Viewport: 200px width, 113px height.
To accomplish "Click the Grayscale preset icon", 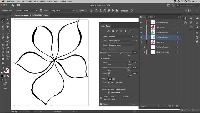I will click(x=122, y=31).
